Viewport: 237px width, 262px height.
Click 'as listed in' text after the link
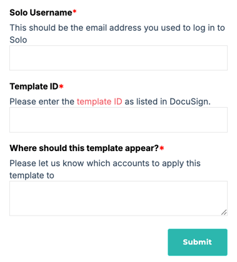[146, 102]
